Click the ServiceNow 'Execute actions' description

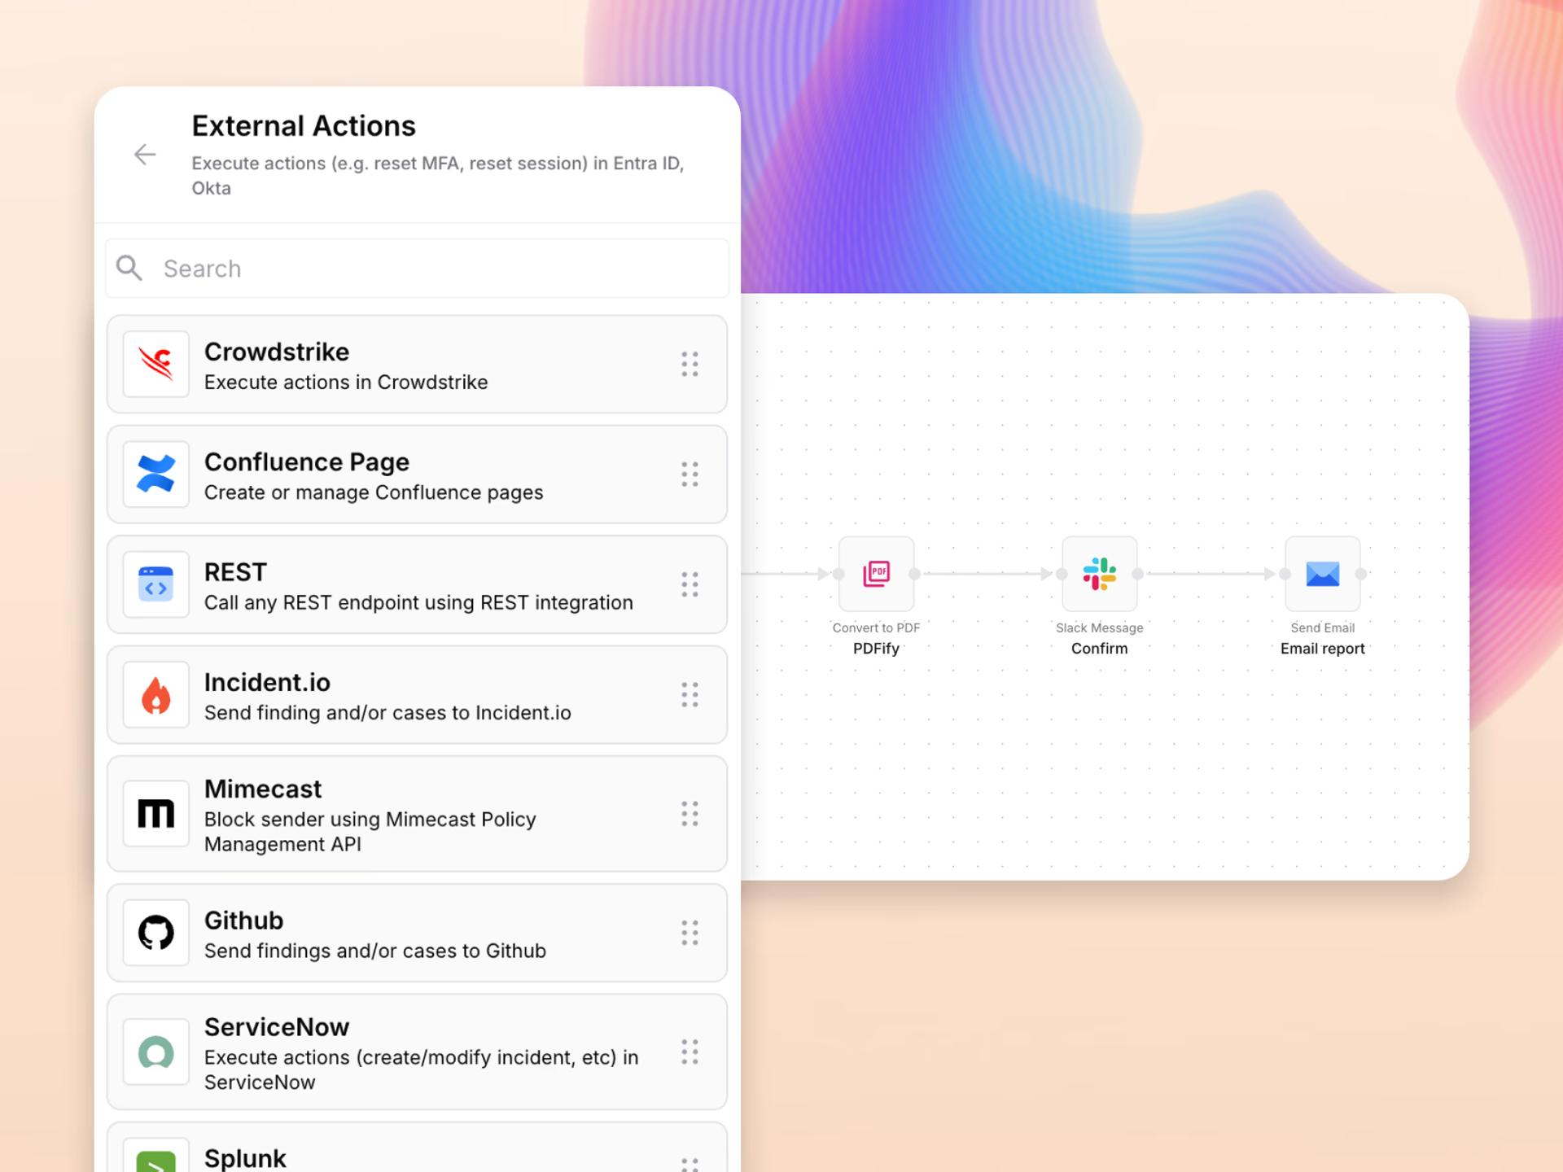[x=422, y=1069]
